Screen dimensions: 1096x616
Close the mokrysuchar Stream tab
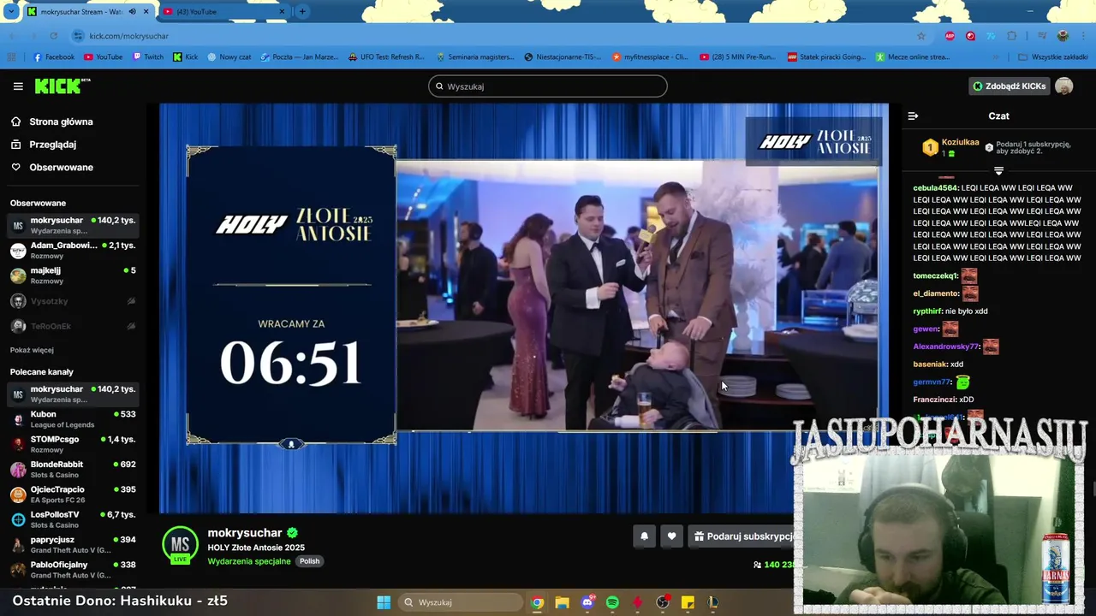tap(146, 12)
